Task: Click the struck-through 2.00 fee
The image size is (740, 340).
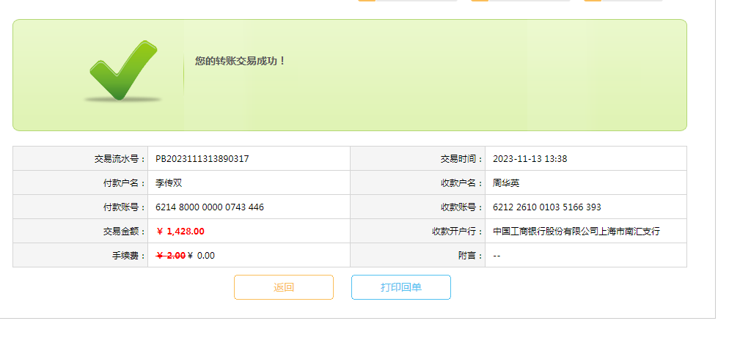Action: pos(171,255)
